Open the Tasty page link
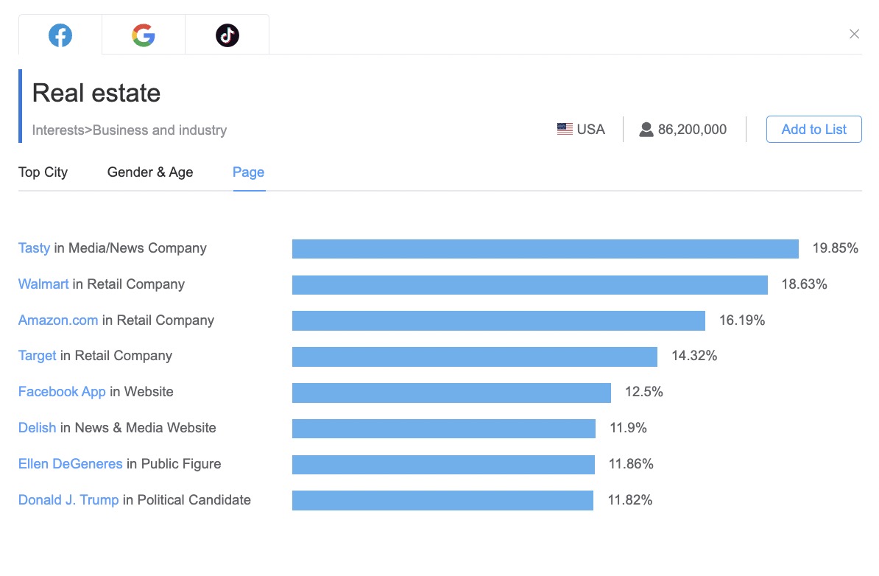Image resolution: width=879 pixels, height=576 pixels. click(x=34, y=248)
